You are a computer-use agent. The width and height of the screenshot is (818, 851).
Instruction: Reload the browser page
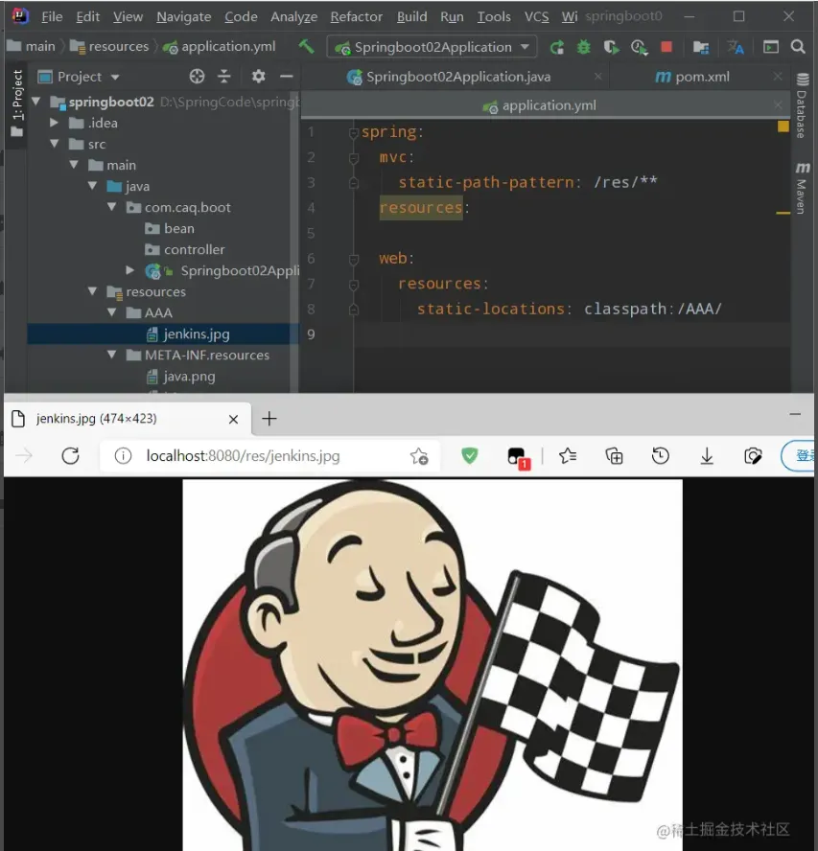click(71, 456)
